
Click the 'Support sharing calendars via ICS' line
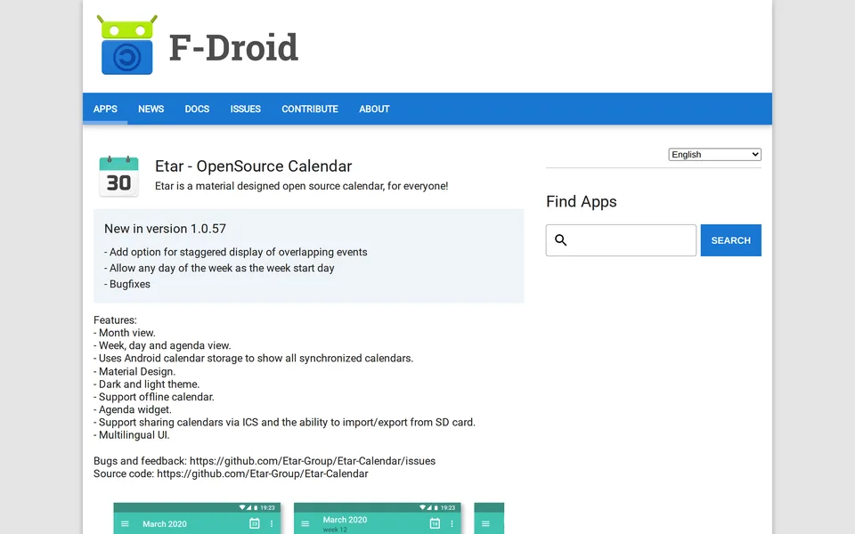pyautogui.click(x=284, y=422)
